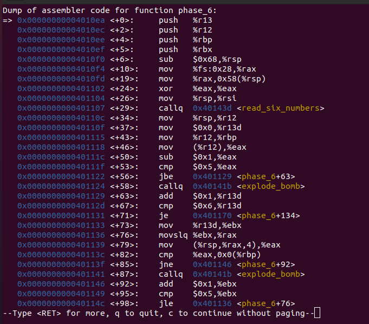Click the address 0x0000000000401139
The image size is (369, 324).
pos(61,245)
